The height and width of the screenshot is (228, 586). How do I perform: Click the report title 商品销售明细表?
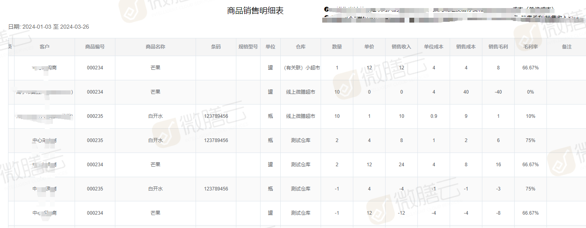[255, 11]
